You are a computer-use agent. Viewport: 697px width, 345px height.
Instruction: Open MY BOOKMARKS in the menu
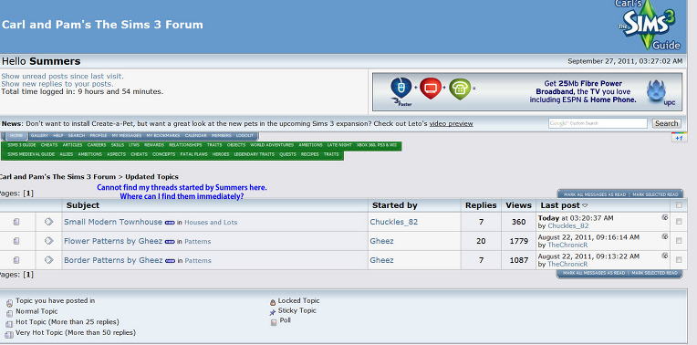(x=163, y=136)
